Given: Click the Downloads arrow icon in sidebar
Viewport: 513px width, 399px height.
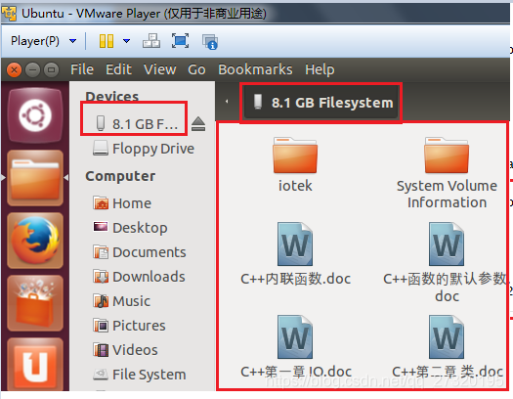Looking at the screenshot, I should click(x=101, y=277).
